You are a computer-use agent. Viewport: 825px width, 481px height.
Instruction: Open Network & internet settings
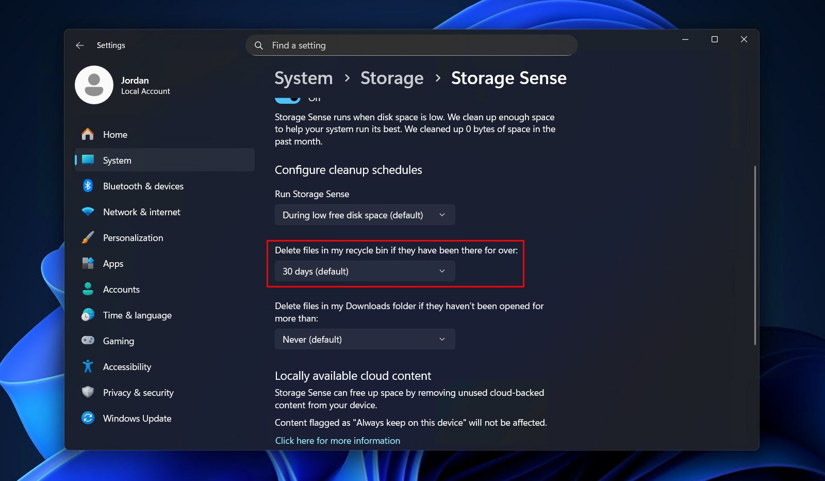click(141, 212)
